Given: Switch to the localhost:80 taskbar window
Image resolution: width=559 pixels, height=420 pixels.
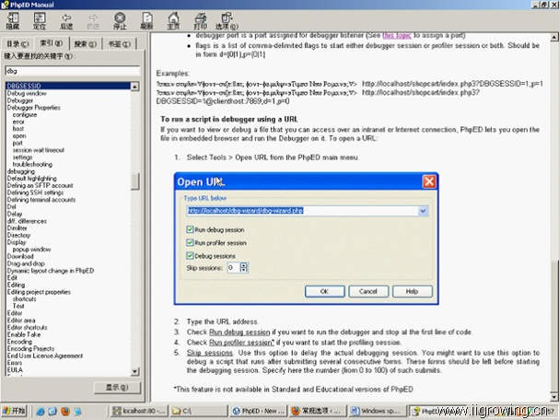Looking at the screenshot, I should pos(139,411).
